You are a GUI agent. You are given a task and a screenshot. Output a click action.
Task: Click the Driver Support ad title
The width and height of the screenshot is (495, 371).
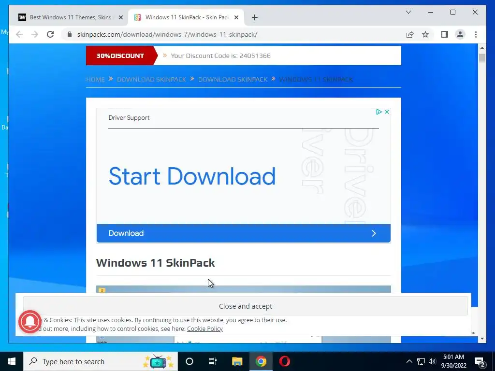[129, 118]
